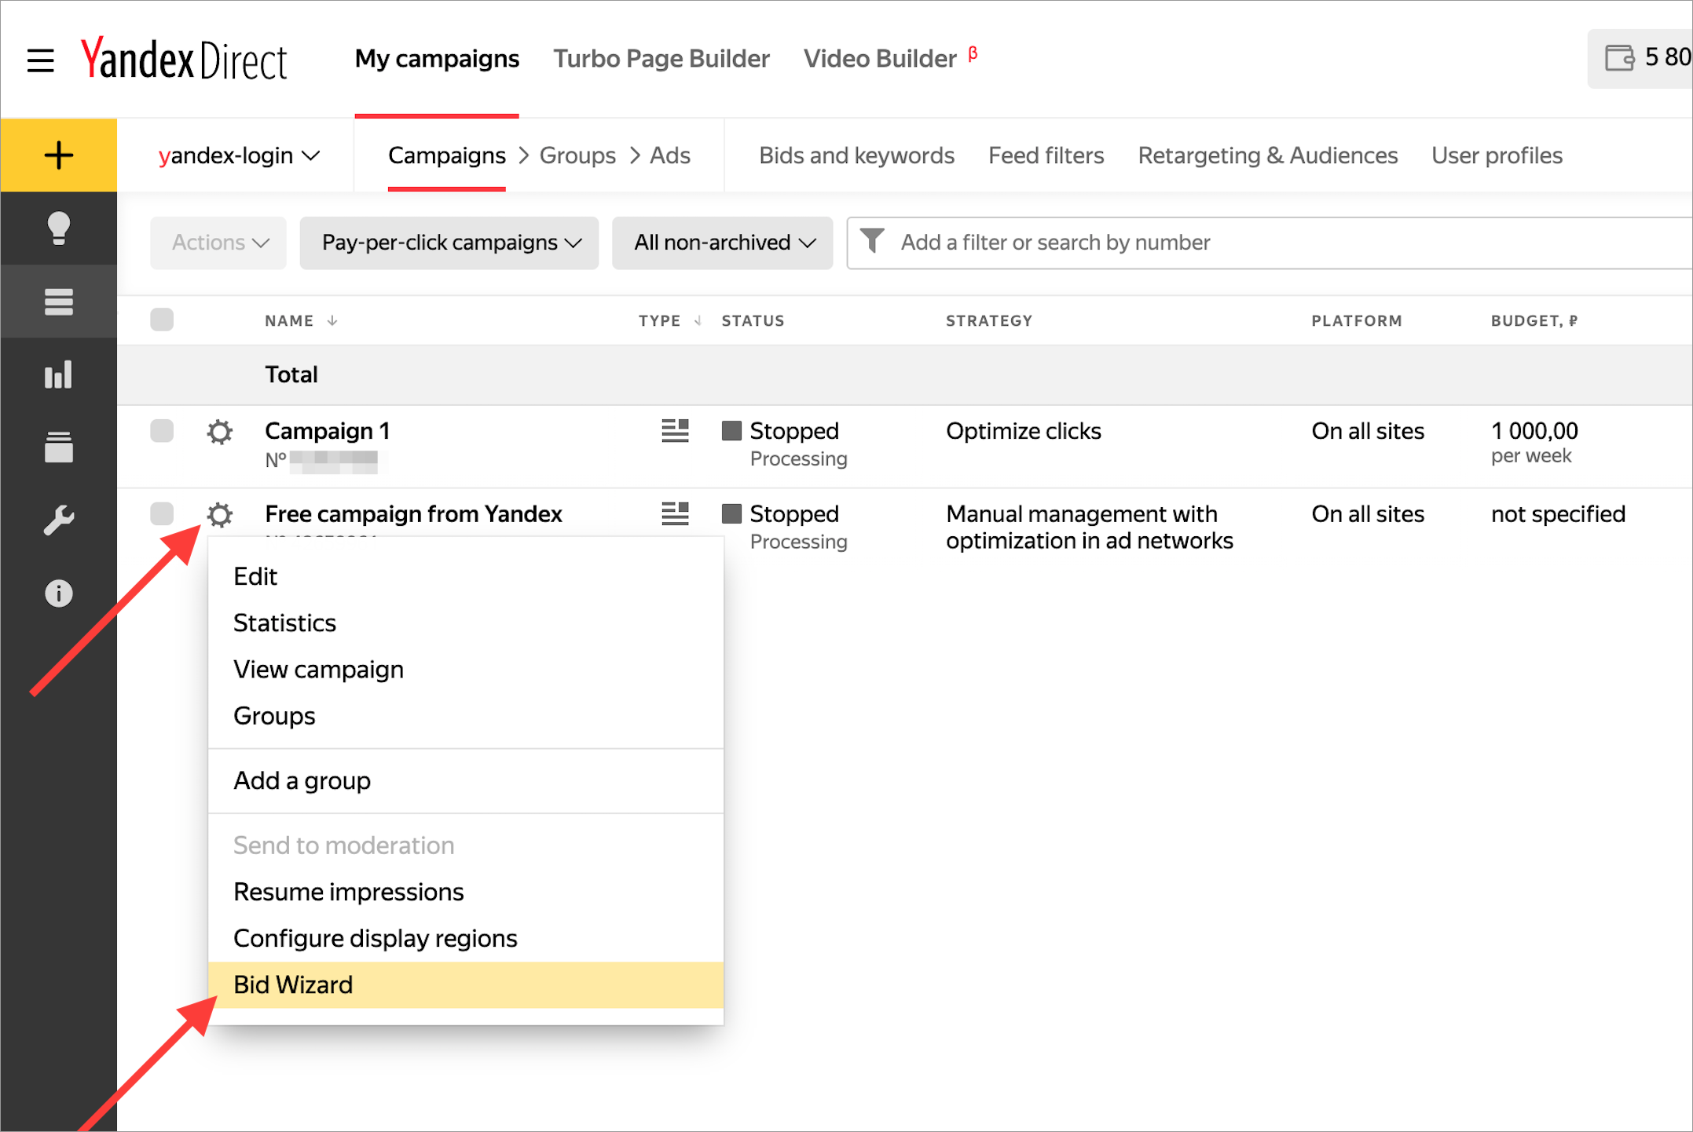Open Free campaign from Yandex link
Image resolution: width=1693 pixels, height=1132 pixels.
click(413, 514)
